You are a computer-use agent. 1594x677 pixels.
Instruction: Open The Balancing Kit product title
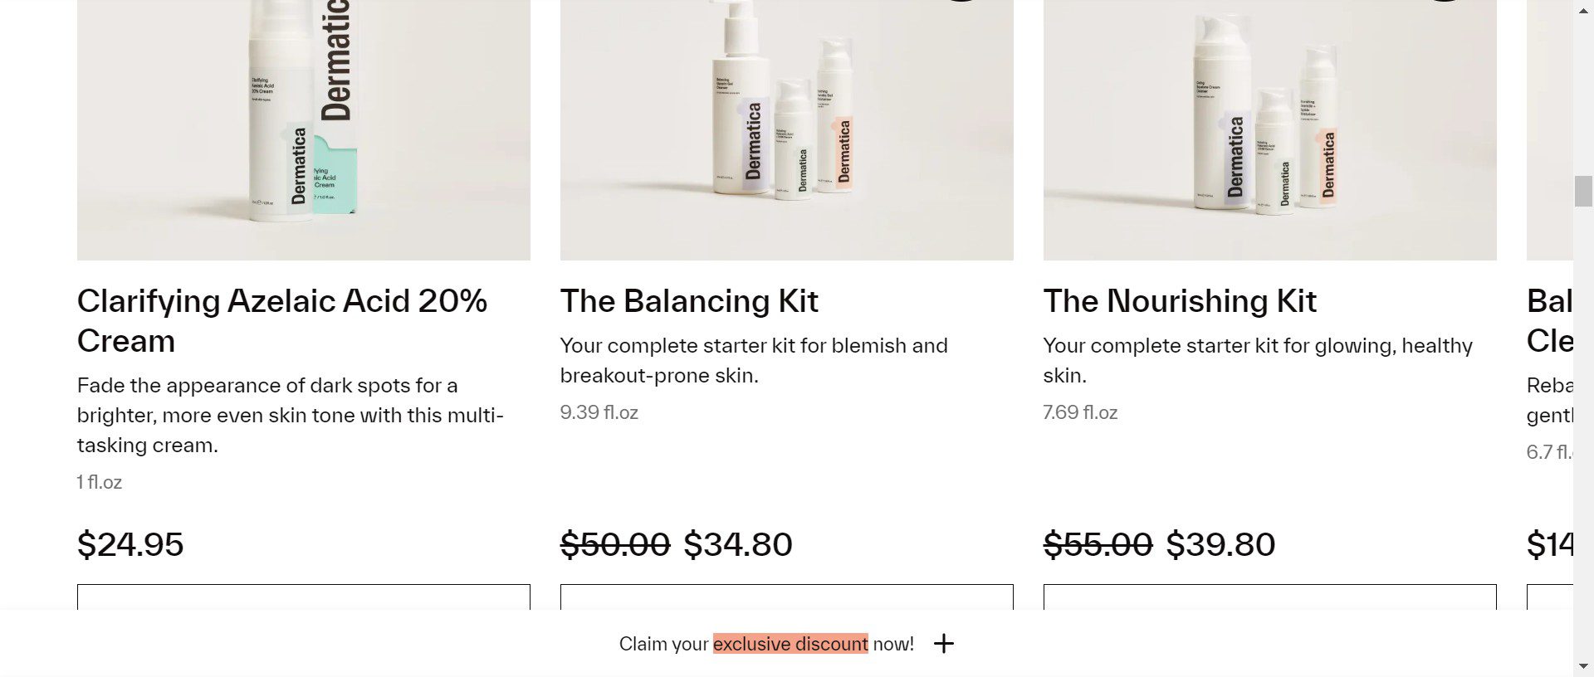coord(689,301)
